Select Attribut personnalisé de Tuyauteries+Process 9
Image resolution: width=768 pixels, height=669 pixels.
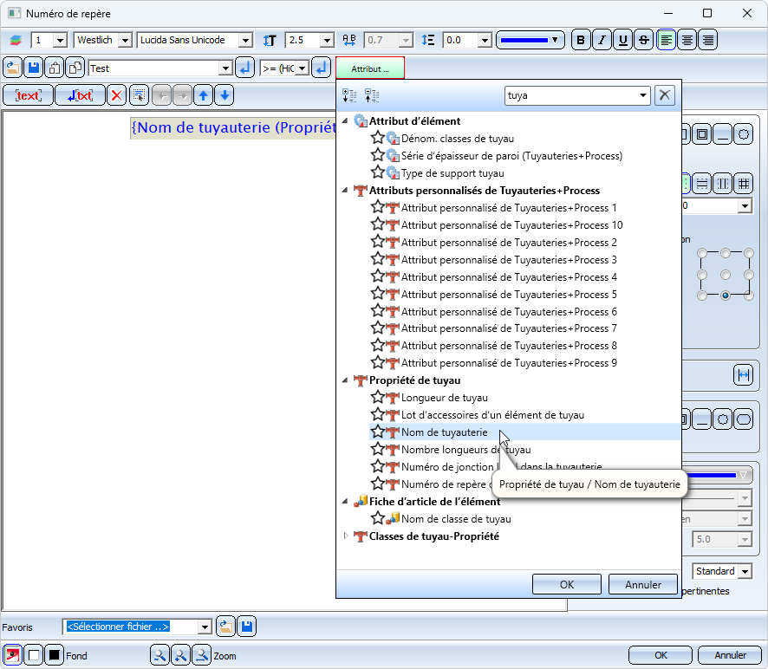[509, 363]
